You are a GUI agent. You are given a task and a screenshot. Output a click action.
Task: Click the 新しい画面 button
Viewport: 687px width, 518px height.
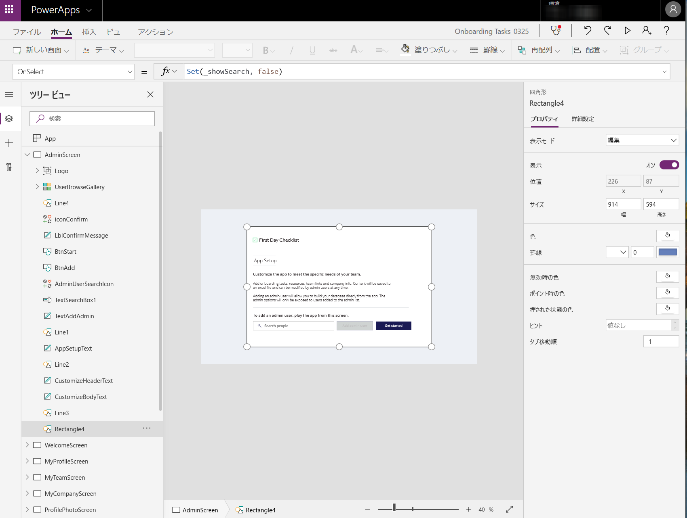pyautogui.click(x=41, y=50)
